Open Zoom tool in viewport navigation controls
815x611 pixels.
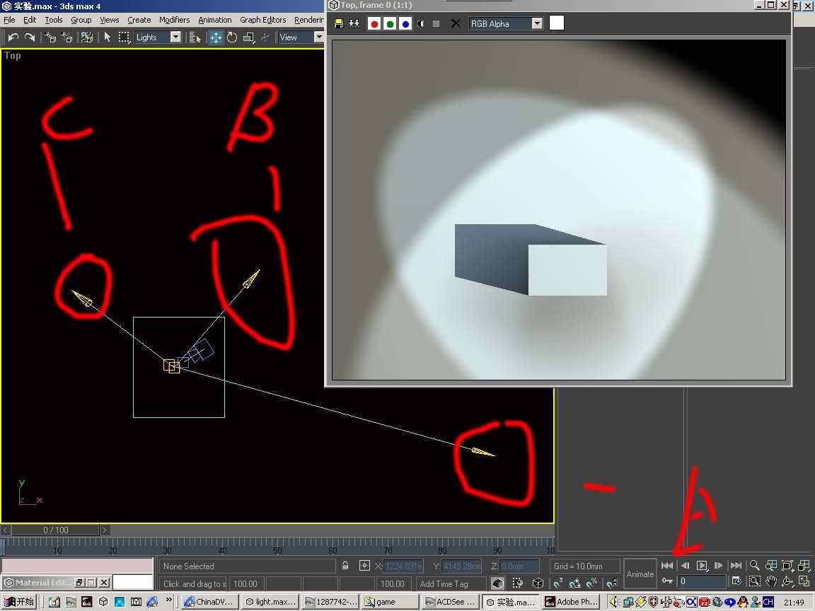[x=754, y=565]
